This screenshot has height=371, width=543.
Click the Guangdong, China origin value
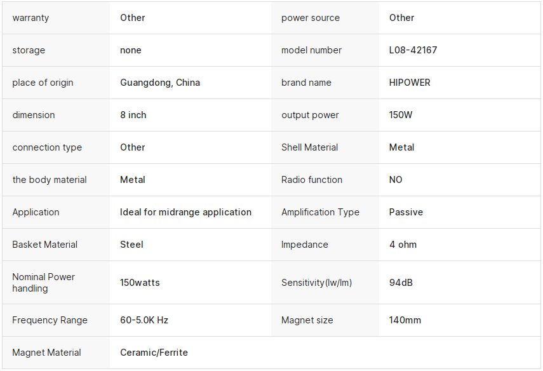[160, 83]
